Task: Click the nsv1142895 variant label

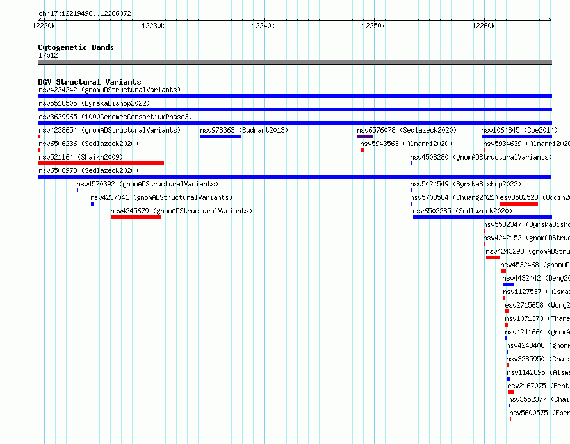Action: click(539, 372)
